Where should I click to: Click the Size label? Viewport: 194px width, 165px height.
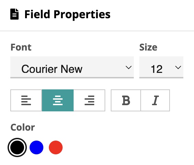click(x=148, y=47)
